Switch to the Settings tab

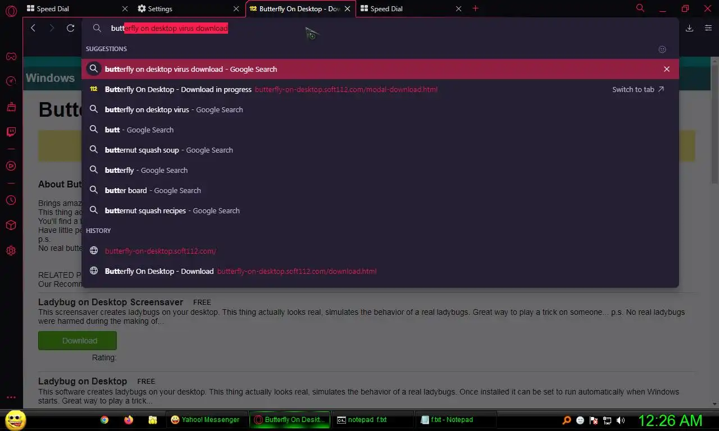pyautogui.click(x=189, y=9)
